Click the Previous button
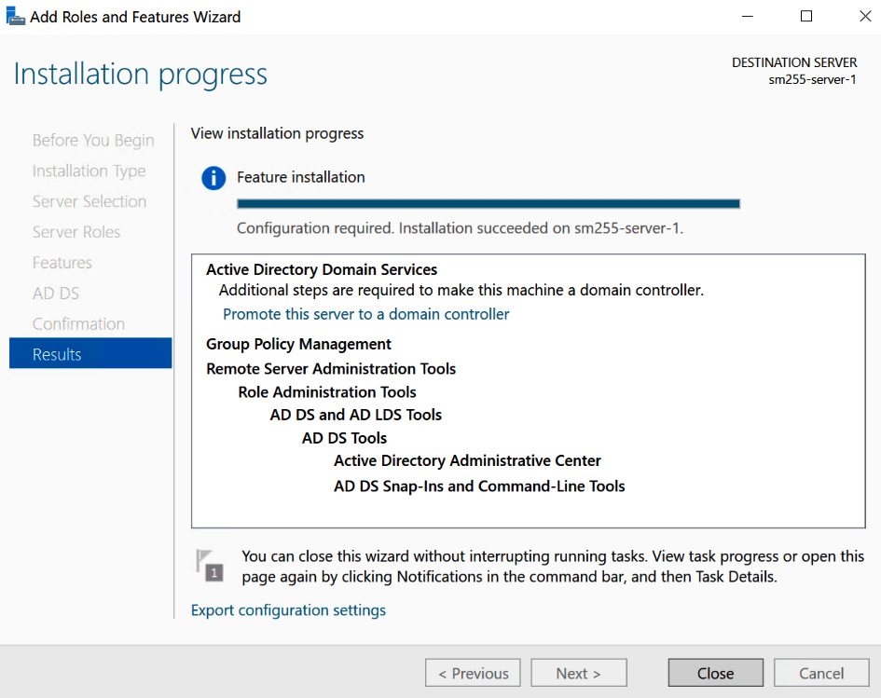The width and height of the screenshot is (881, 698). click(x=473, y=673)
